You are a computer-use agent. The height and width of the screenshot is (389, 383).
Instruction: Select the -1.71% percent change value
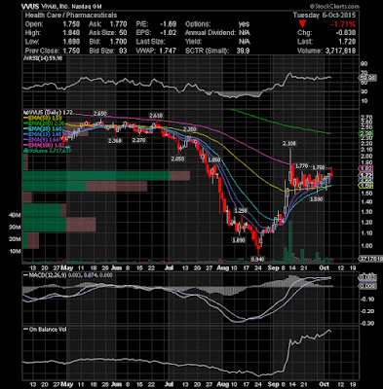click(x=343, y=24)
